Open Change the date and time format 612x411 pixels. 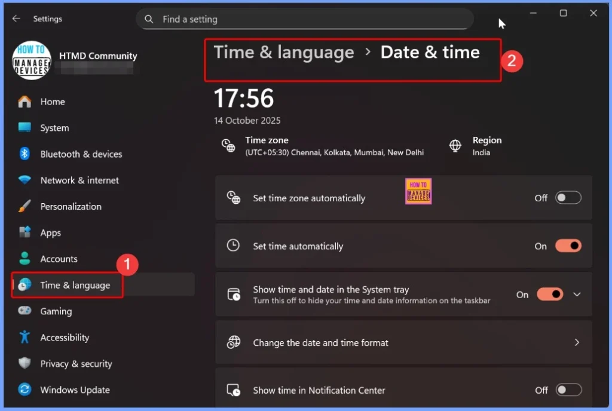pyautogui.click(x=403, y=343)
